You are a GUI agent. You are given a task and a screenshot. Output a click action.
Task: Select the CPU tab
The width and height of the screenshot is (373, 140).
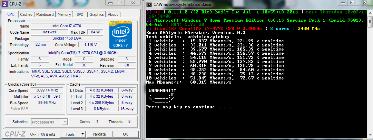(11, 14)
